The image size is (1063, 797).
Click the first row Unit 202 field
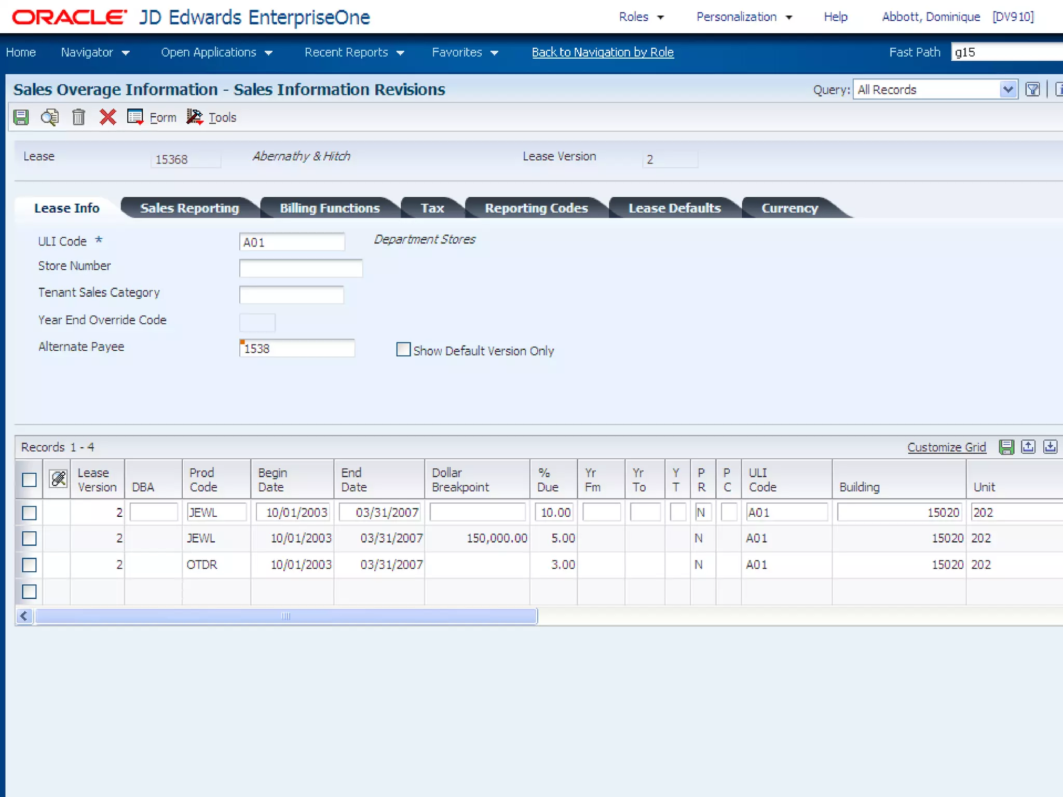1016,512
